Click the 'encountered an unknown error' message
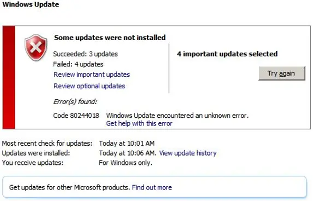Screen dimensions: 313x201 [203, 116]
